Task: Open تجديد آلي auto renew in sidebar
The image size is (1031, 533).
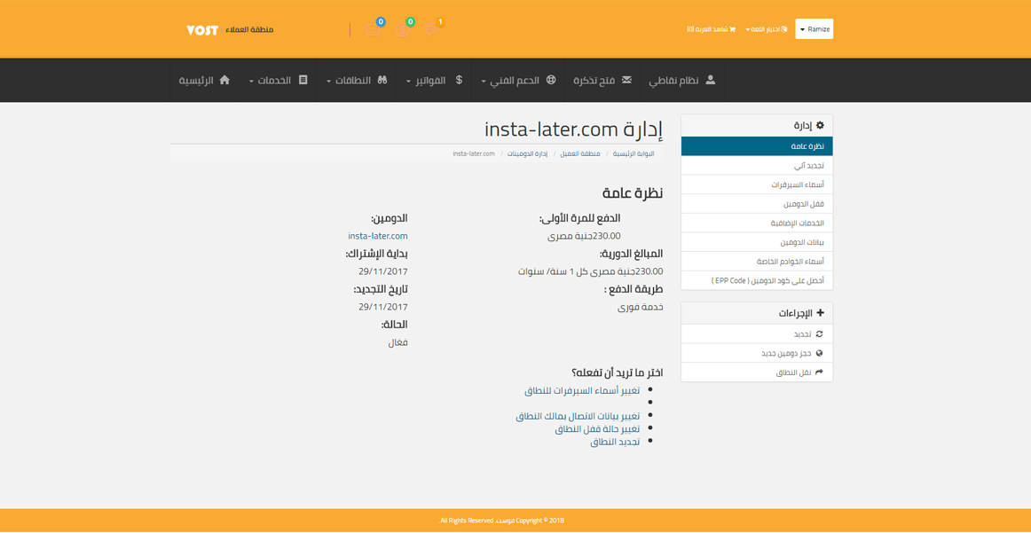Action: click(757, 166)
